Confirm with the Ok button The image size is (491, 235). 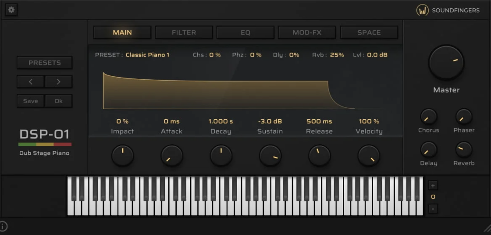[58, 101]
